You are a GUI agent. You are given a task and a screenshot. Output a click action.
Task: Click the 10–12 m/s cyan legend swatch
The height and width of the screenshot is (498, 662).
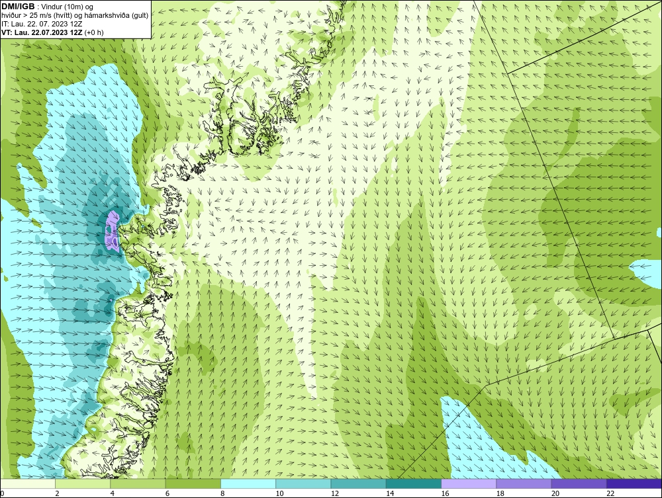click(303, 483)
